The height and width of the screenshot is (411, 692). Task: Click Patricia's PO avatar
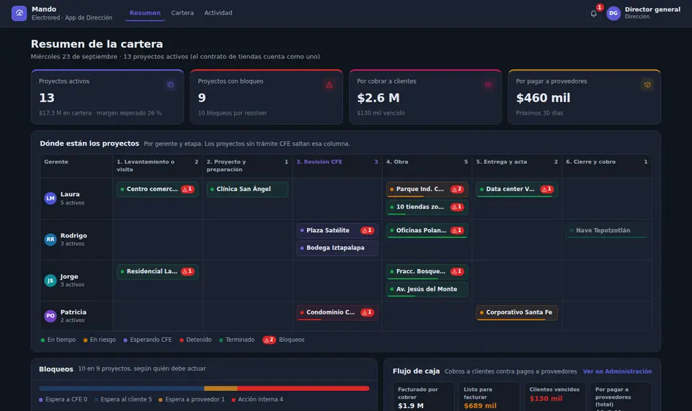pyautogui.click(x=50, y=316)
